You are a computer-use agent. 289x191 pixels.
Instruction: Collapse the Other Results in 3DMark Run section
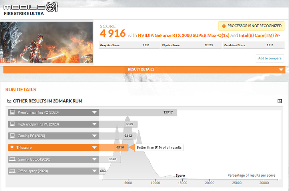(279, 101)
